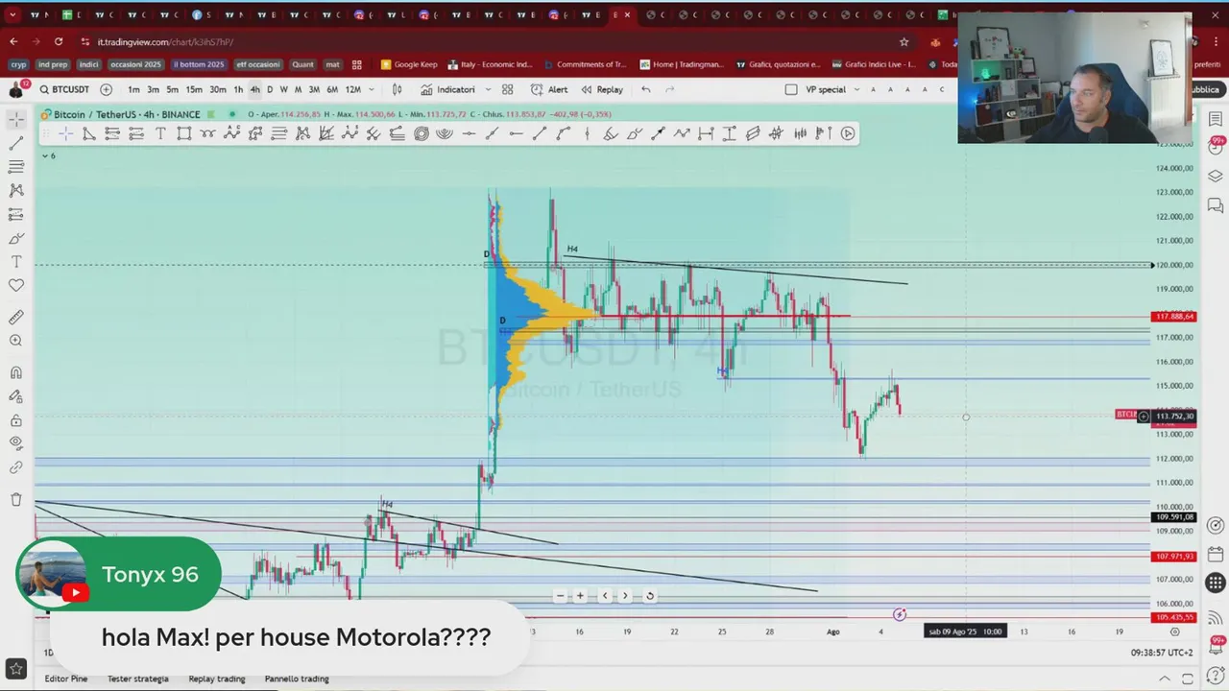Image resolution: width=1229 pixels, height=691 pixels.
Task: Open the Pannello trading tab
Action: tap(297, 679)
